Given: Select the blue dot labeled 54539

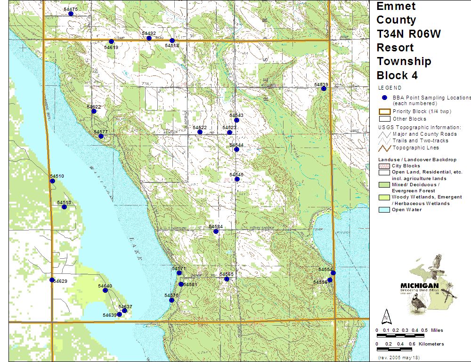Looking at the screenshot, I should pyautogui.click(x=324, y=89).
